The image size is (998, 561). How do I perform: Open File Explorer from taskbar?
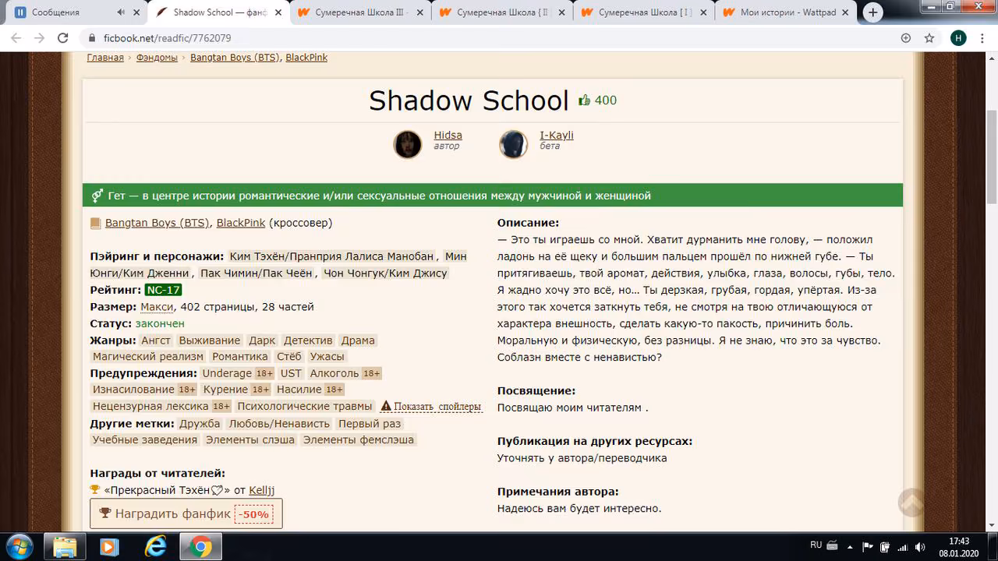(65, 547)
